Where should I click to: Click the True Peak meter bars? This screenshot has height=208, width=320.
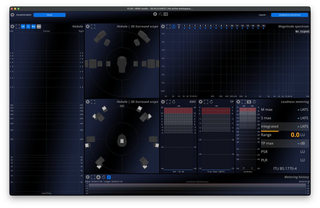point(216,139)
